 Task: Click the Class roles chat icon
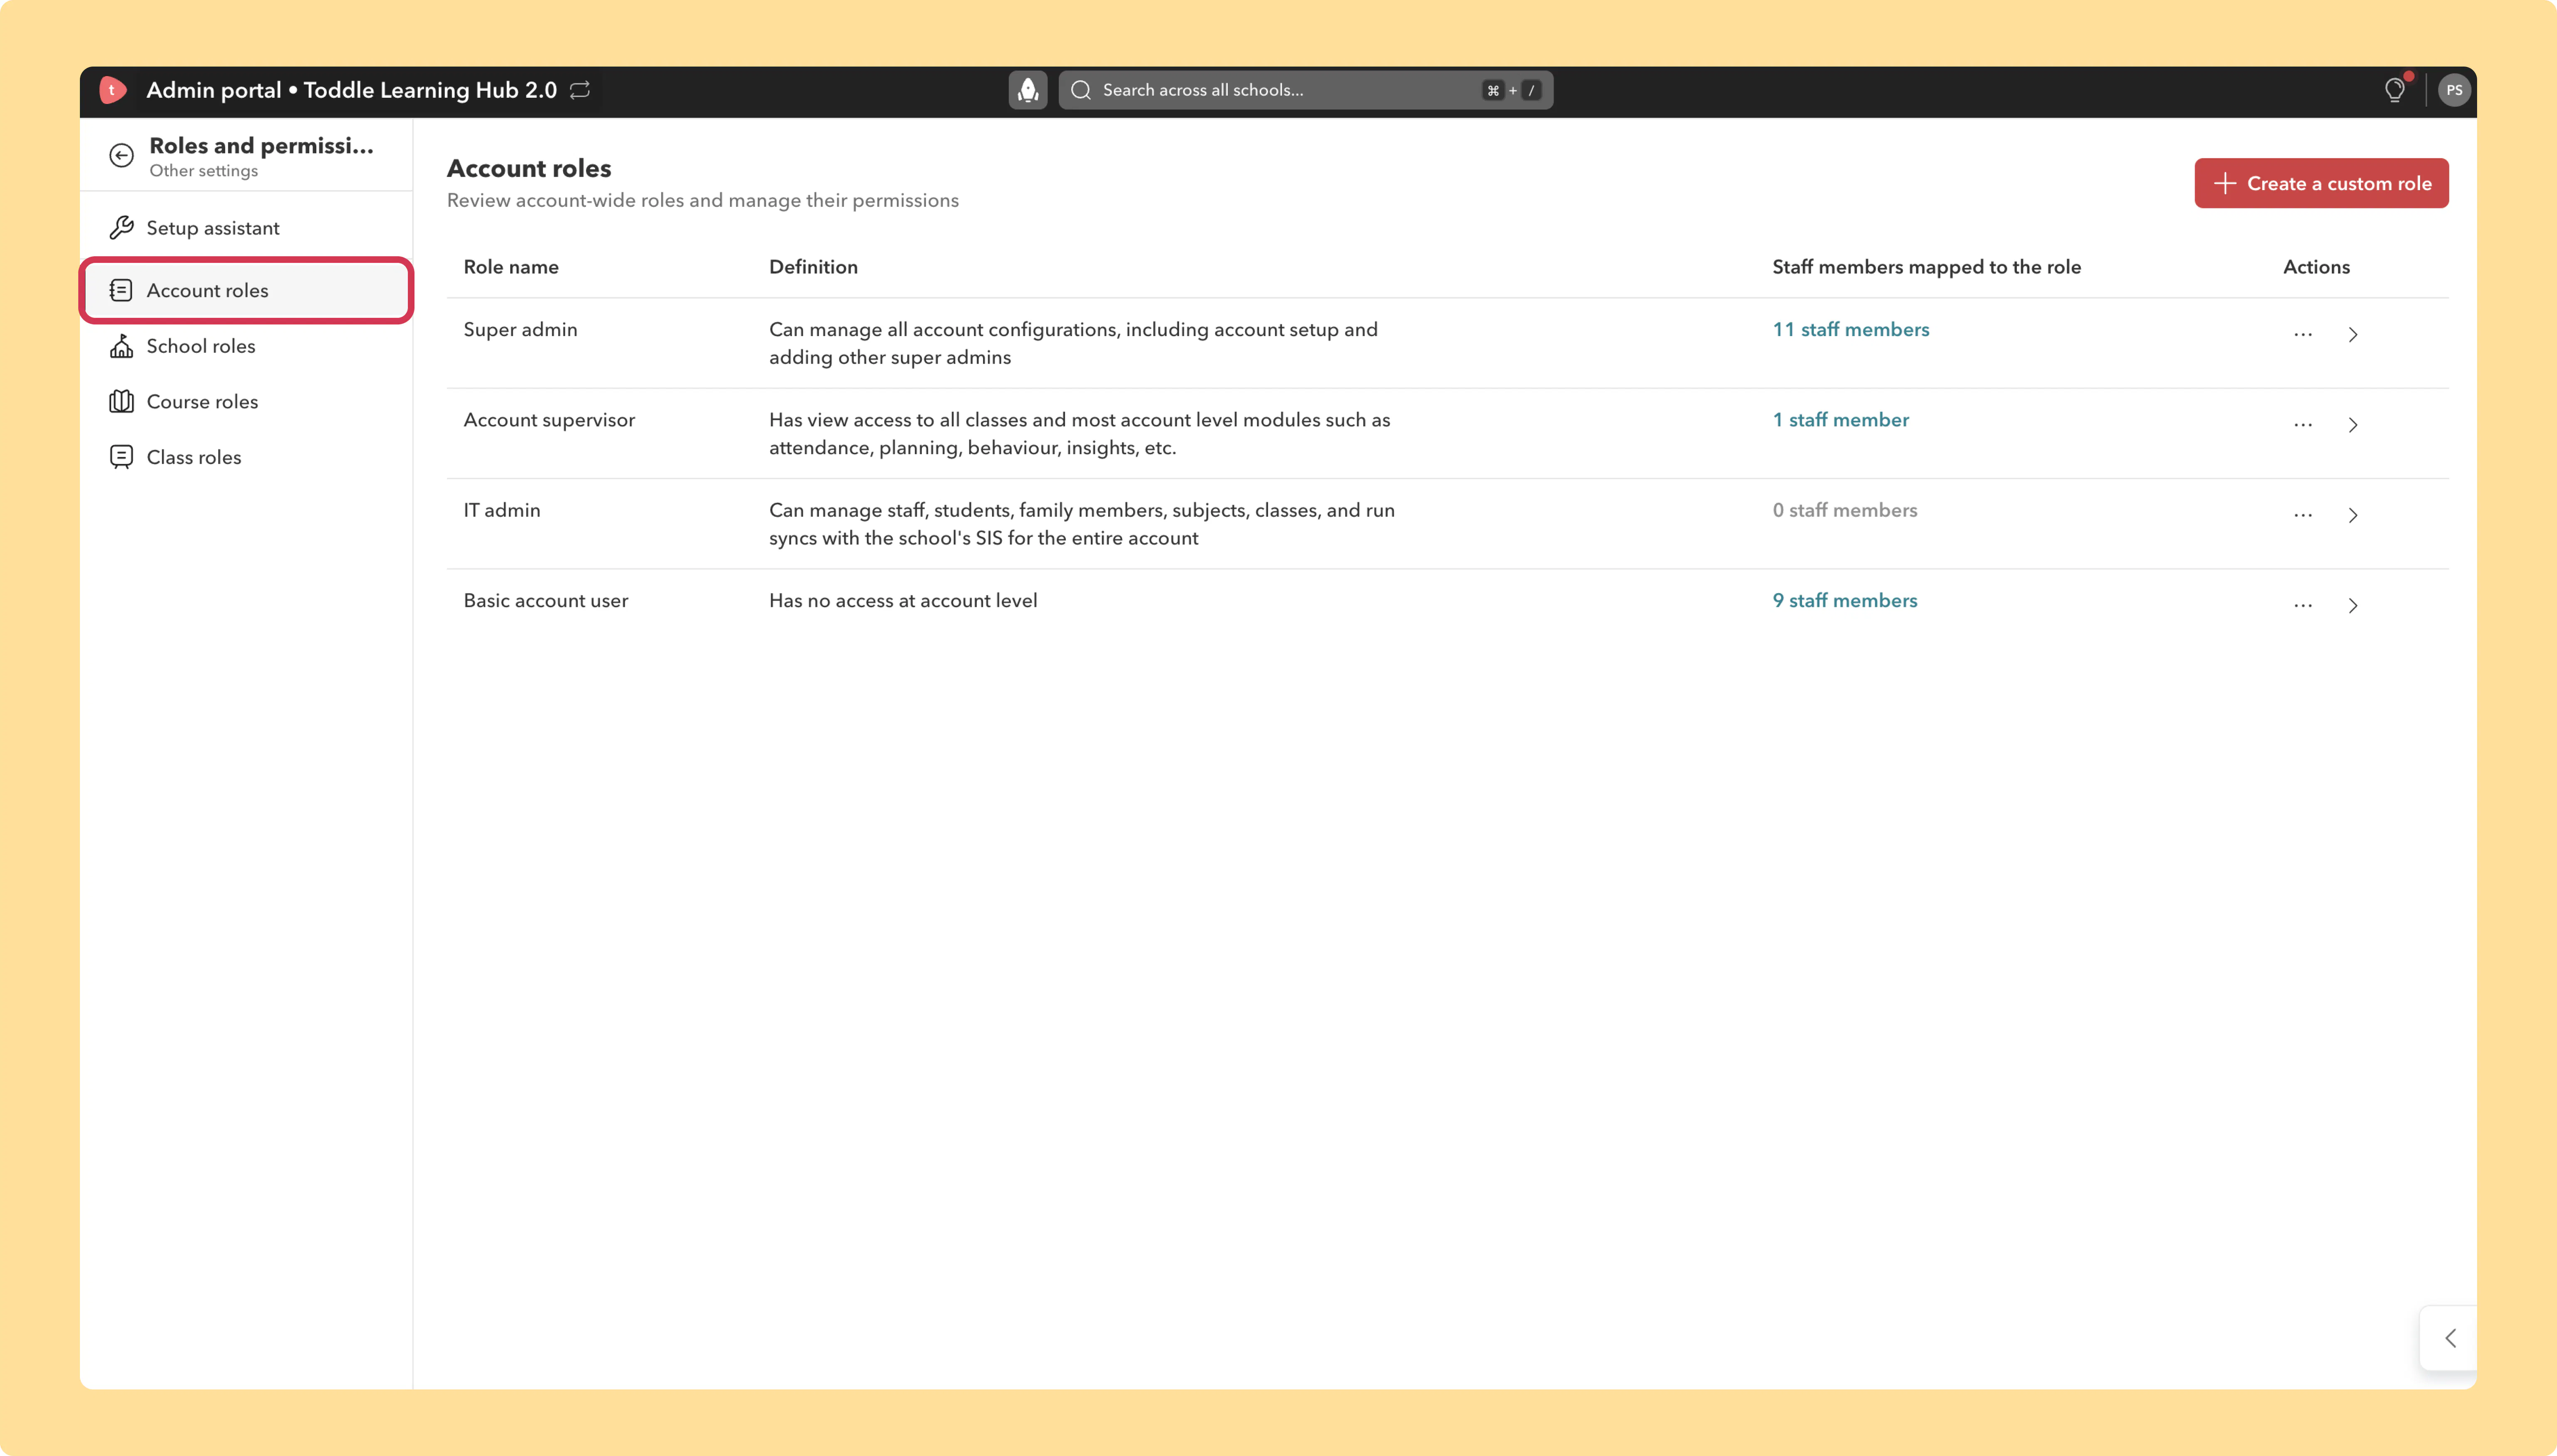pyautogui.click(x=121, y=457)
